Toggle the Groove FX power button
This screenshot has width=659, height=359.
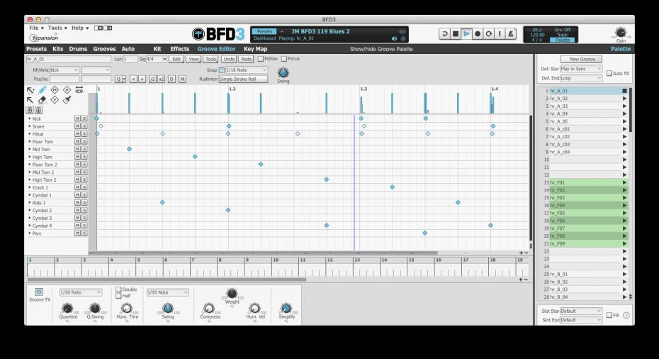[x=39, y=292]
